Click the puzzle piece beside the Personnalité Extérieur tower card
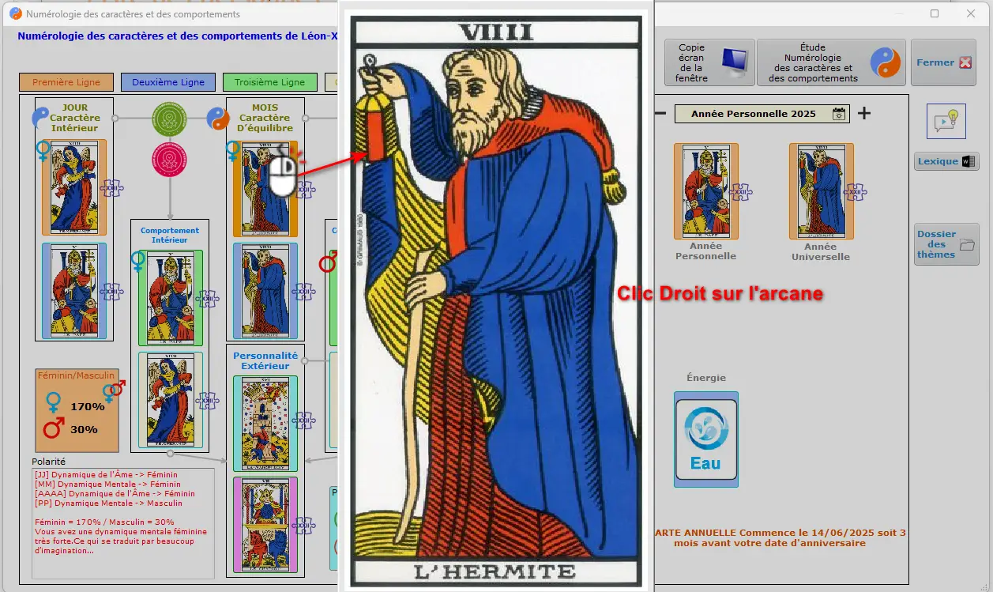Viewport: 993px width, 592px height. 303,420
